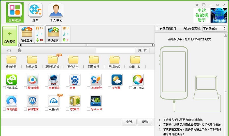
Task: Open the 应用程序 section
Action: 15,12
